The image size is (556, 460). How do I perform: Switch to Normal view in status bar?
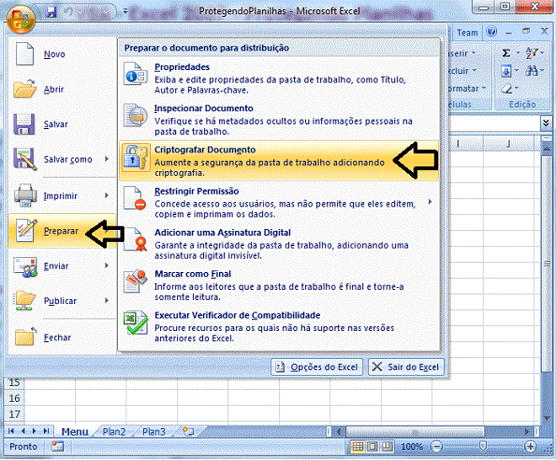(358, 446)
